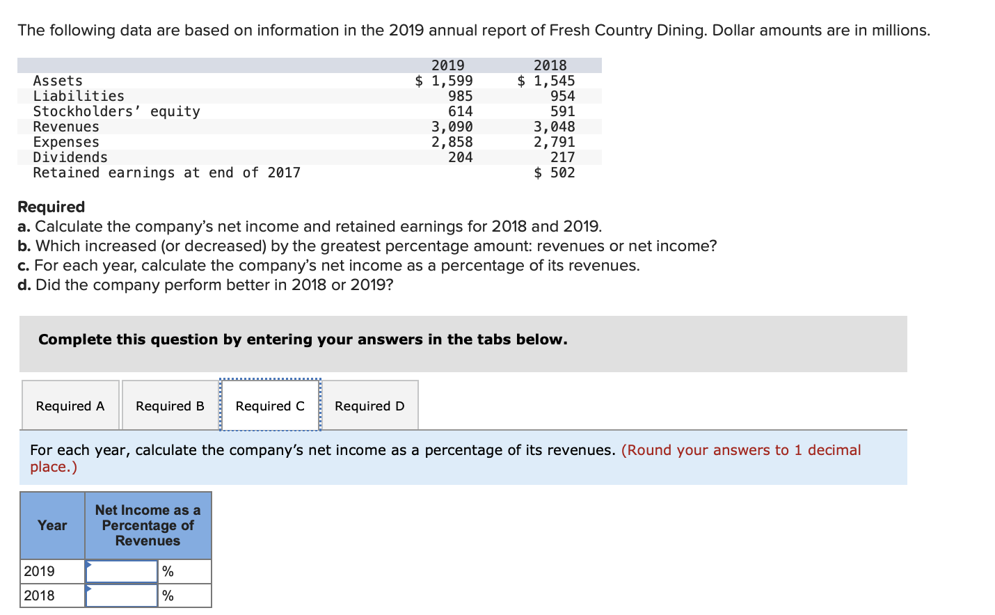Switch to the Required A tab
This screenshot has width=995, height=615.
click(70, 405)
